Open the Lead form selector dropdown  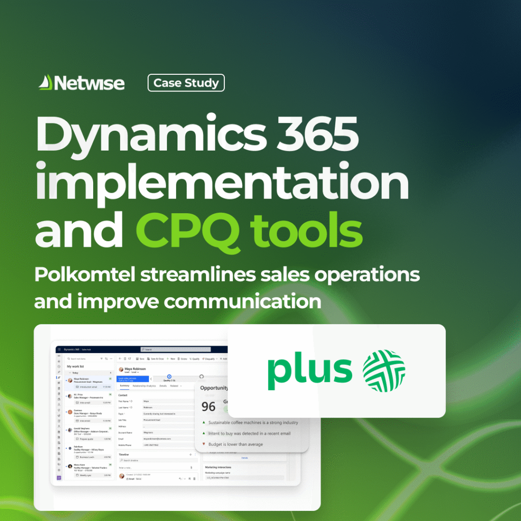(138, 372)
